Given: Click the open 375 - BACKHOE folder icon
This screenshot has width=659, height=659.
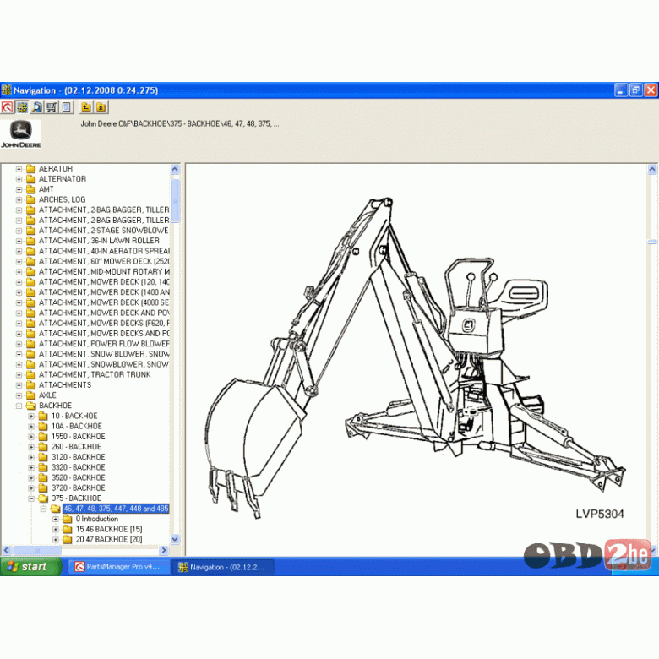Looking at the screenshot, I should coord(43,498).
